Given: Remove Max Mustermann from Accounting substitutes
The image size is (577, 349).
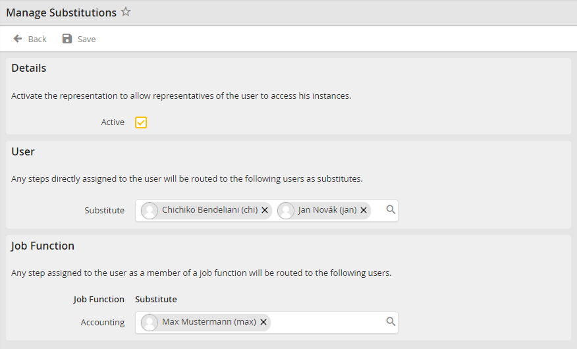Looking at the screenshot, I should click(x=263, y=322).
